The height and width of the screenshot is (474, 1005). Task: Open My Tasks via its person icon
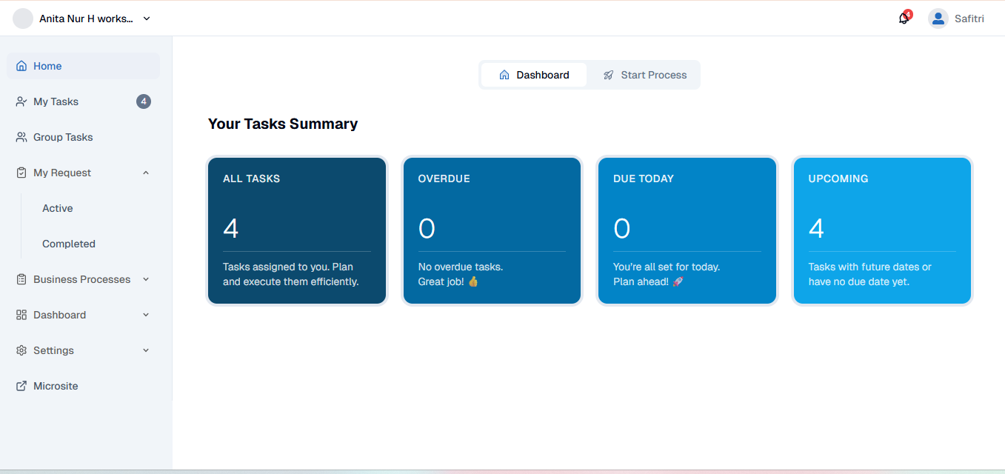coord(20,101)
